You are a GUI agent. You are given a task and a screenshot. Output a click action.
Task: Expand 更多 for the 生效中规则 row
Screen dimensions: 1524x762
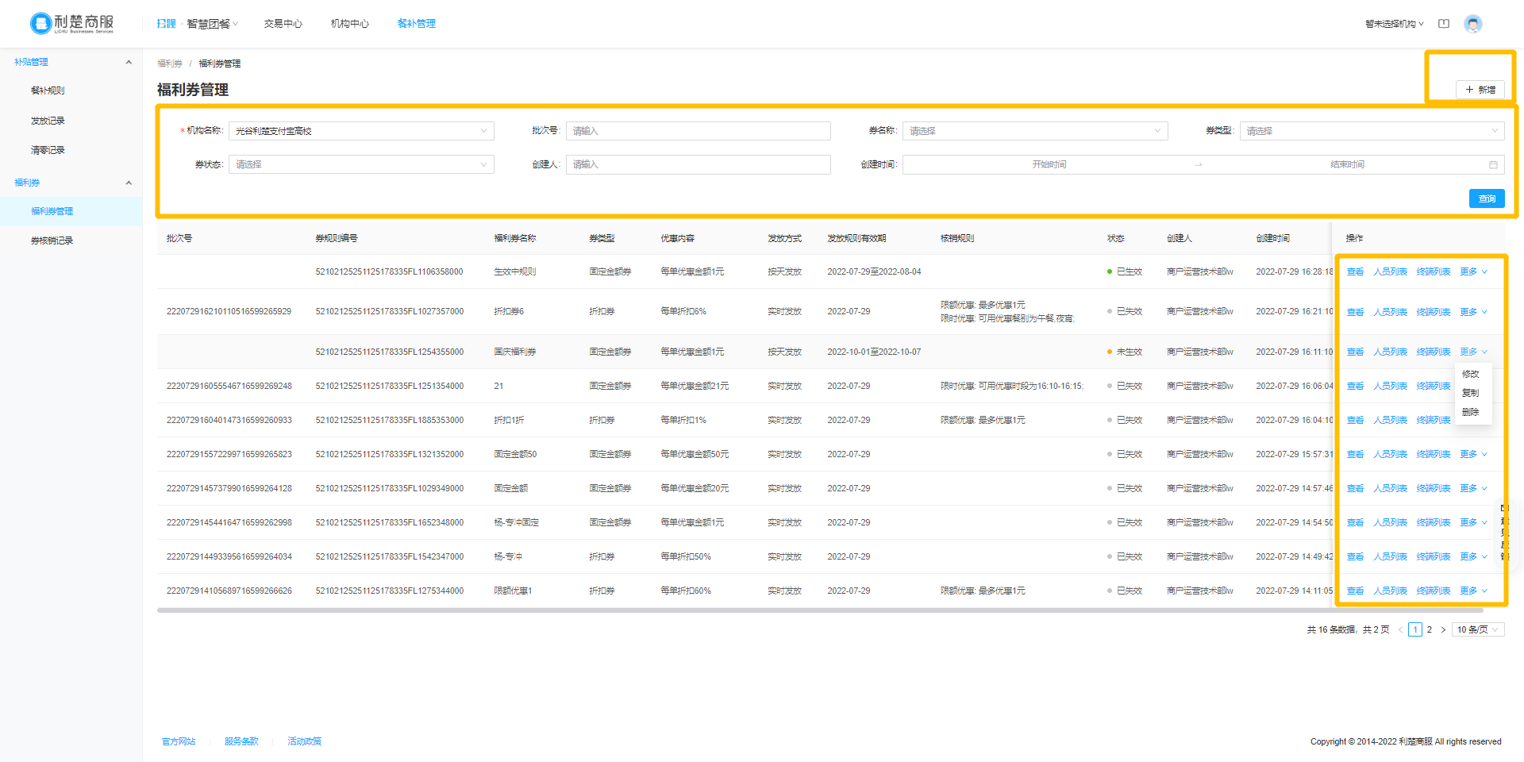1473,271
